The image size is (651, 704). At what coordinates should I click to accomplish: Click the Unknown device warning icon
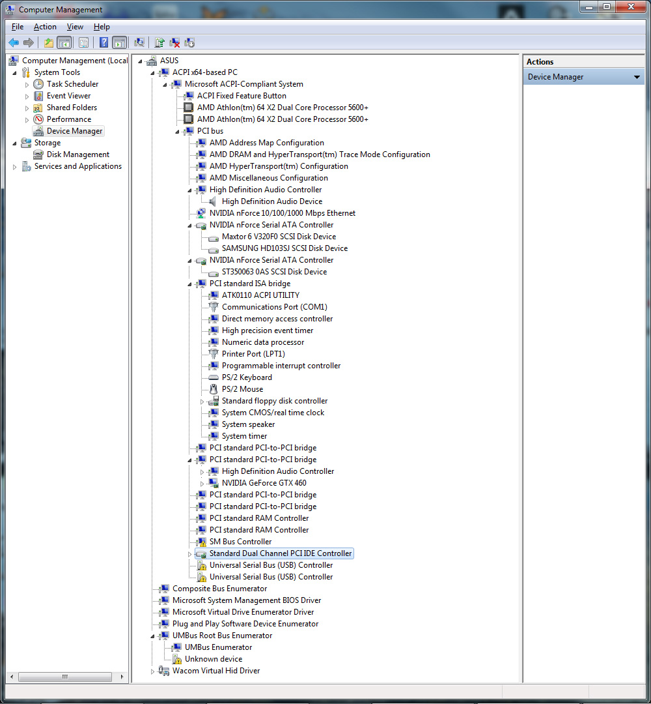pos(177,659)
